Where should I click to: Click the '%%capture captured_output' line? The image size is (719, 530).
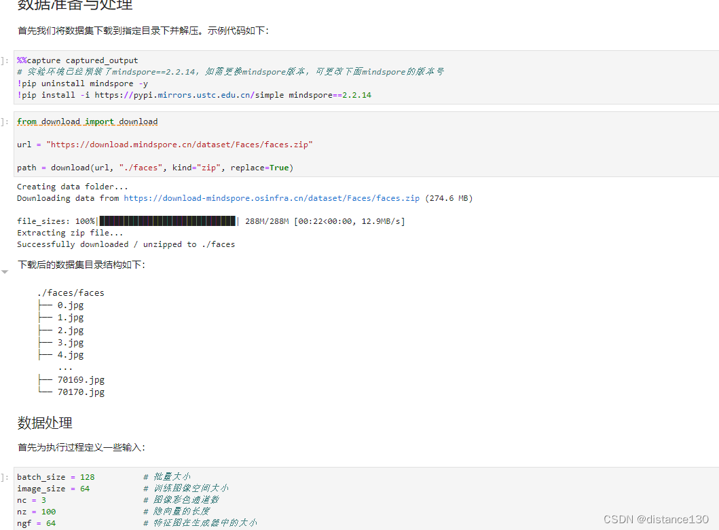click(77, 60)
